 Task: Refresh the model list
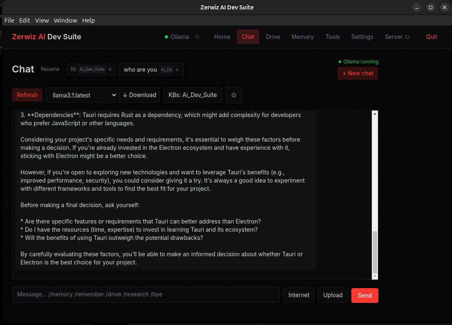pyautogui.click(x=27, y=95)
